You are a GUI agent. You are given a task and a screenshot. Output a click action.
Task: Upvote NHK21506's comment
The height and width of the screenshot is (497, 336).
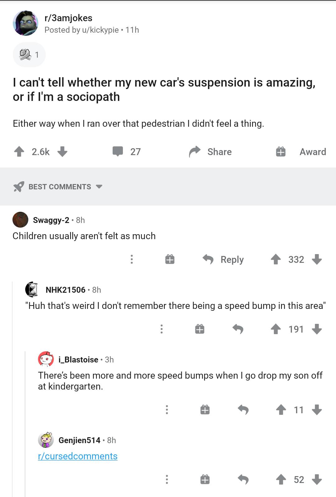[x=276, y=329]
